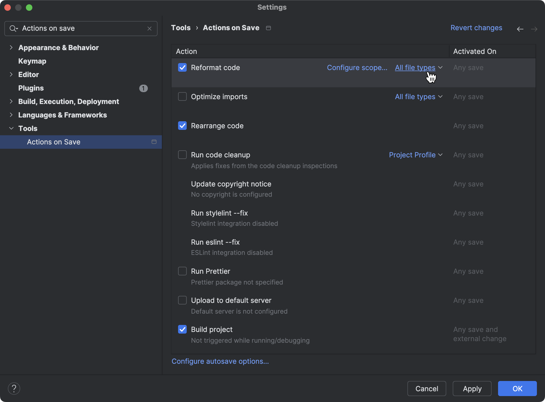The image size is (545, 402).
Task: Click the editor icon beside Actions on Save breadcrumb
Action: (x=268, y=28)
